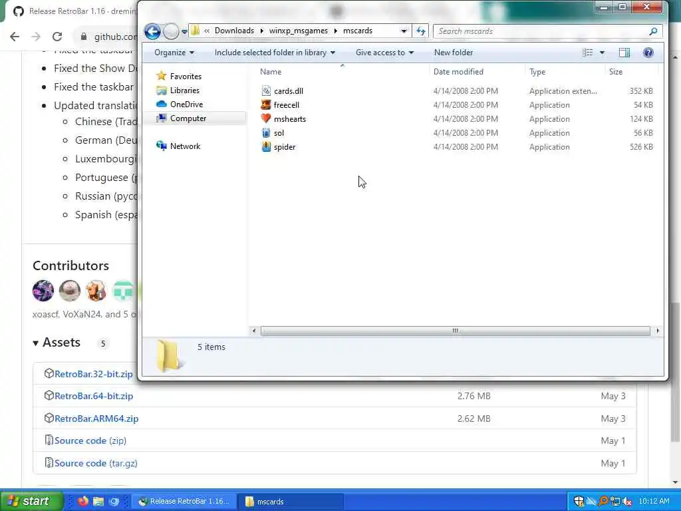The height and width of the screenshot is (511, 681).
Task: Select the mshearts heart icon
Action: tap(266, 118)
